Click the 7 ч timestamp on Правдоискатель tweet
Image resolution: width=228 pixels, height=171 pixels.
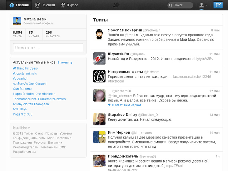pos(217,156)
